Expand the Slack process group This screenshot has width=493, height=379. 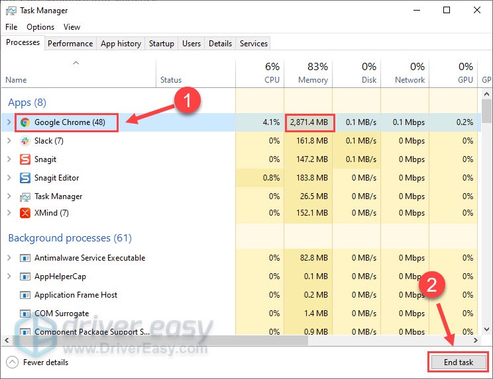[9, 141]
